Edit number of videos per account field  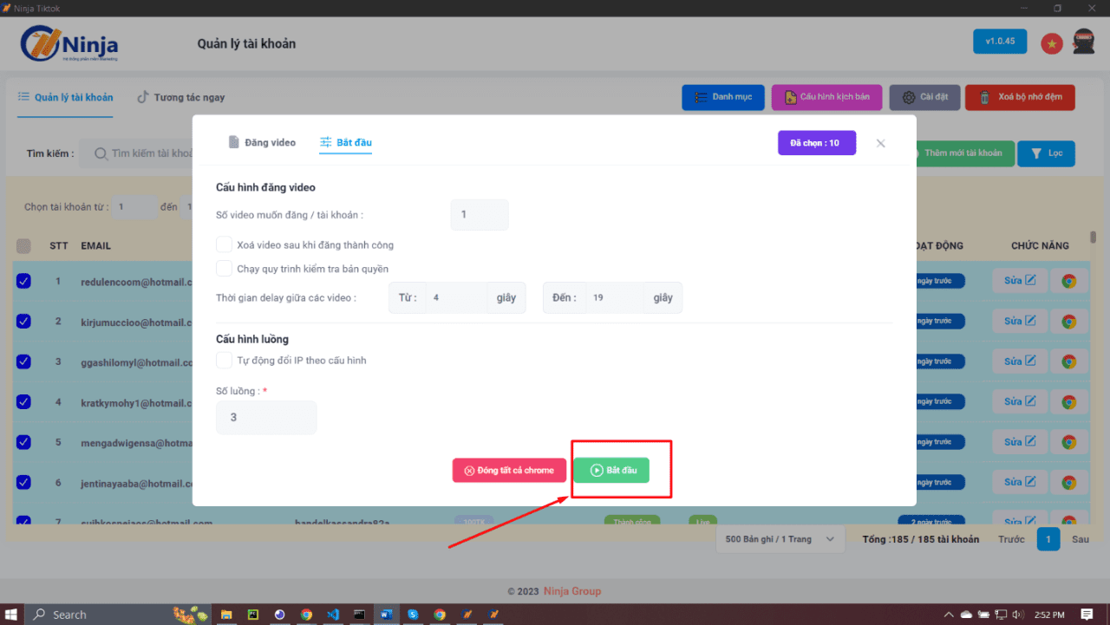pos(480,214)
